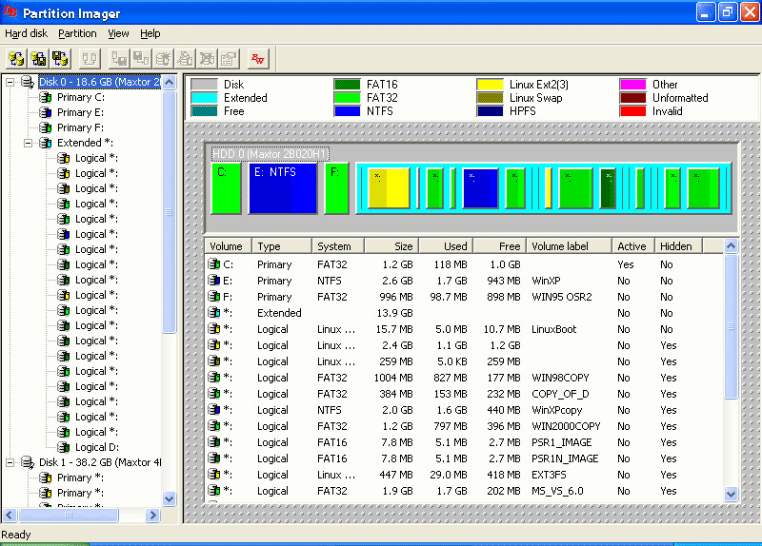Sort by the Size column header
This screenshot has height=546, width=762.
point(391,246)
